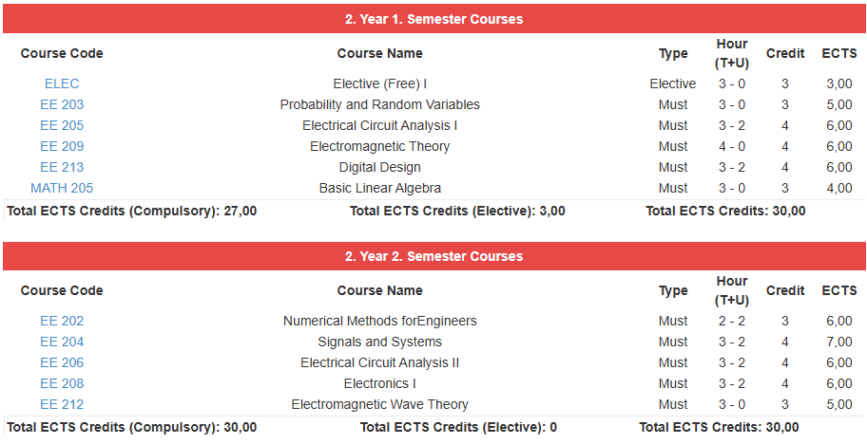
Task: Click the MATH 205 course link
Action: coord(62,188)
